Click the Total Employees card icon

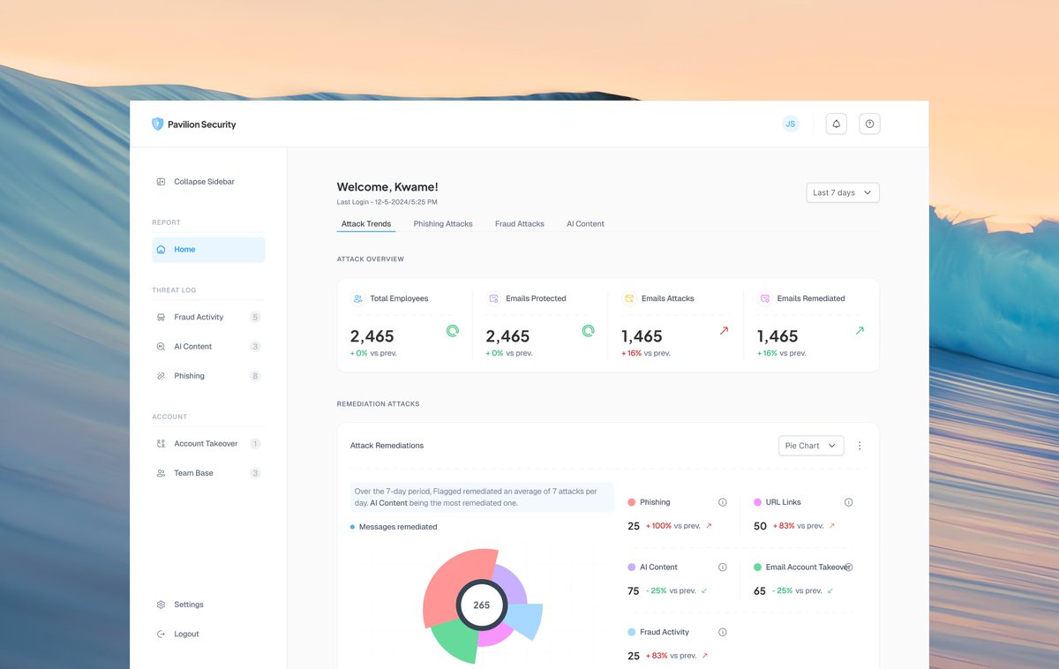tap(357, 298)
